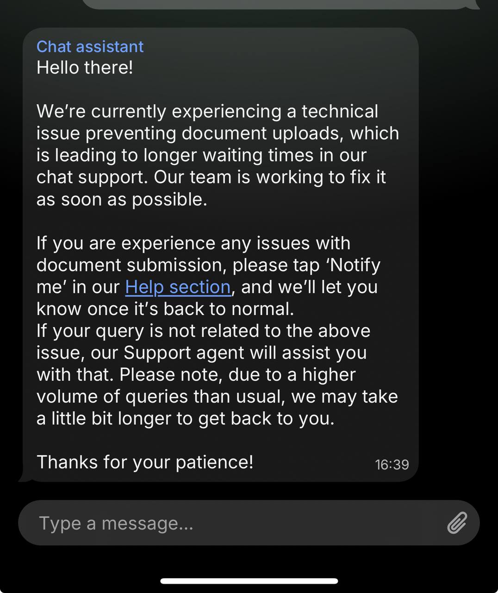The height and width of the screenshot is (593, 498).
Task: Tap the phrase 'document submission' in message
Action: coord(131,265)
